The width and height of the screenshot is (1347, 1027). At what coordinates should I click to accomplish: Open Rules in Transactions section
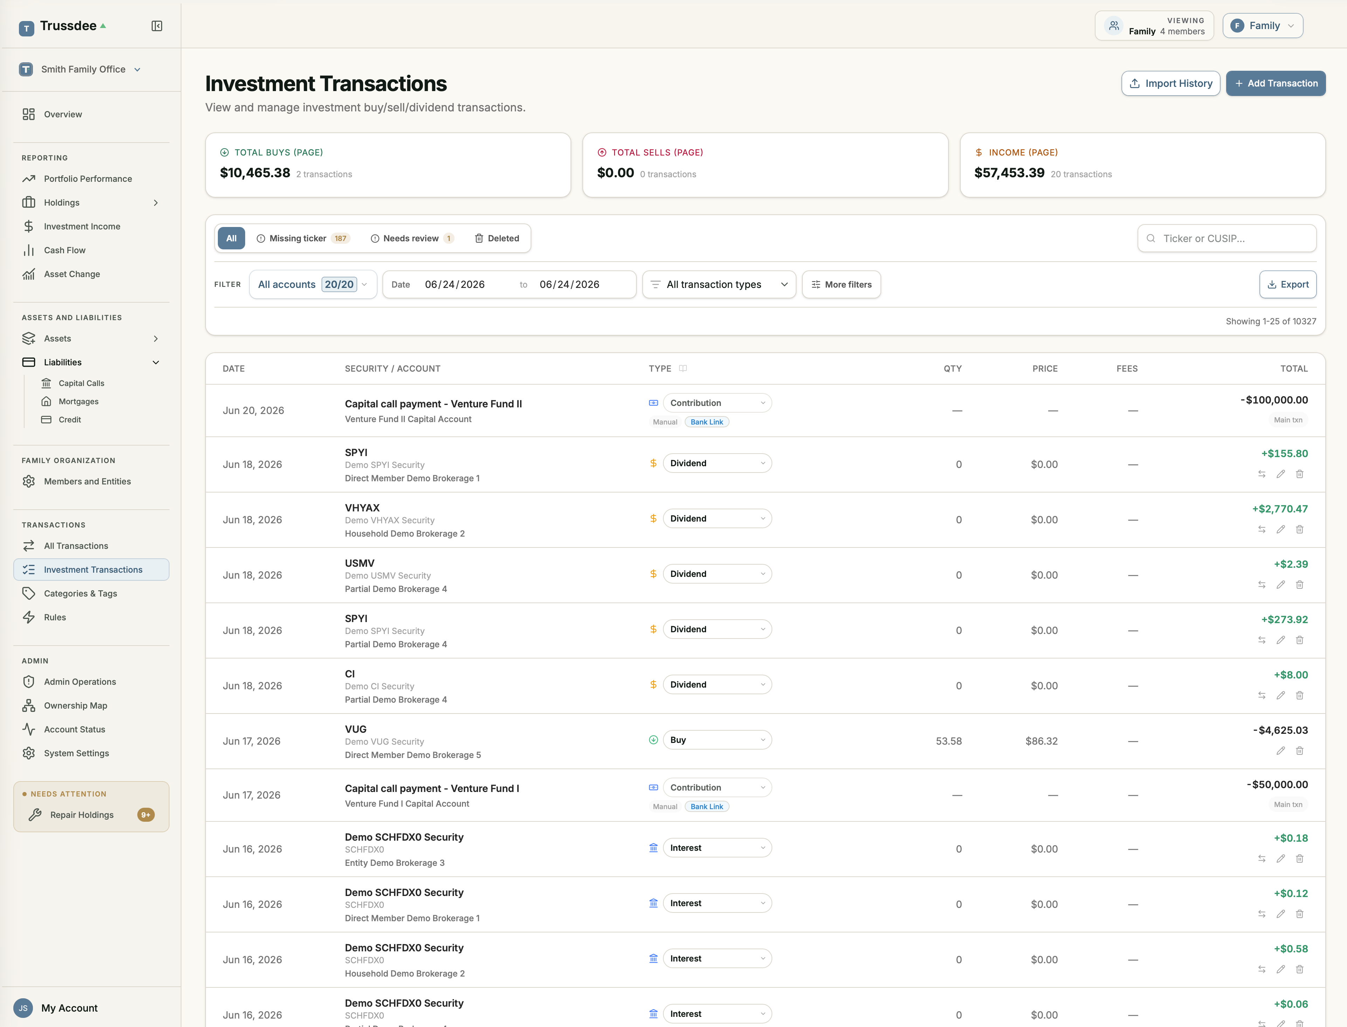(92, 618)
